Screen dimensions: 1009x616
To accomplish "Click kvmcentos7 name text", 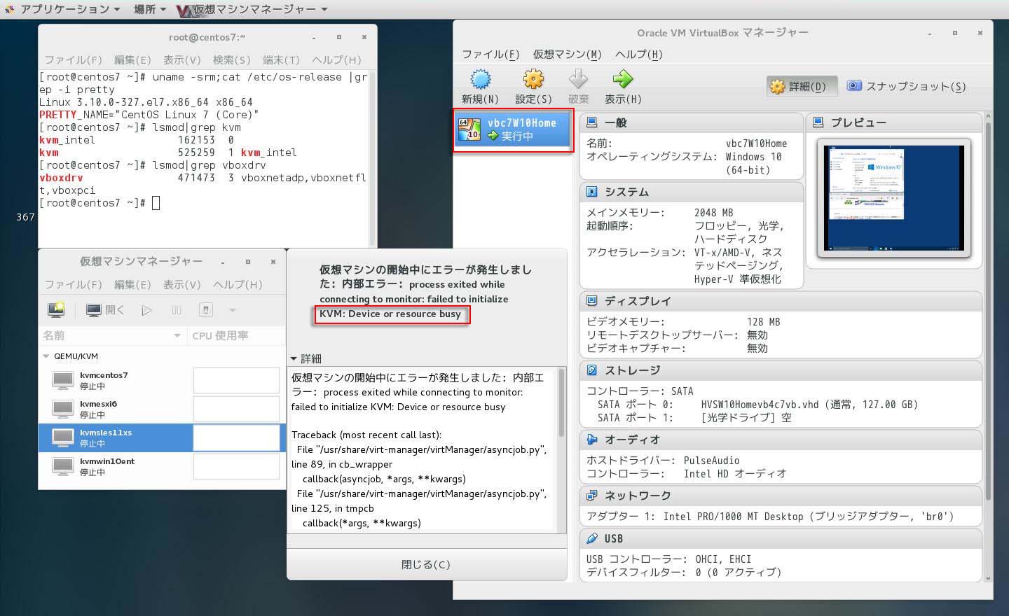I will tap(104, 375).
